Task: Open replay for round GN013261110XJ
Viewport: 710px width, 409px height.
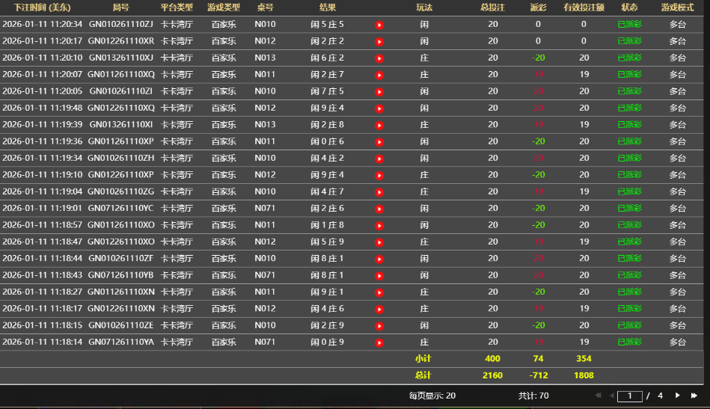Action: [379, 58]
